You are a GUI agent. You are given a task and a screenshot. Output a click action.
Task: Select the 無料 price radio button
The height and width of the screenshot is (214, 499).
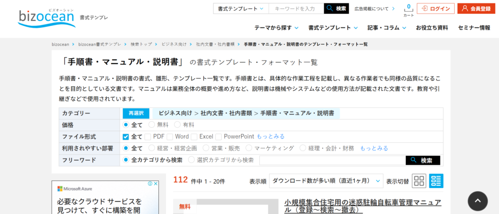click(152, 125)
